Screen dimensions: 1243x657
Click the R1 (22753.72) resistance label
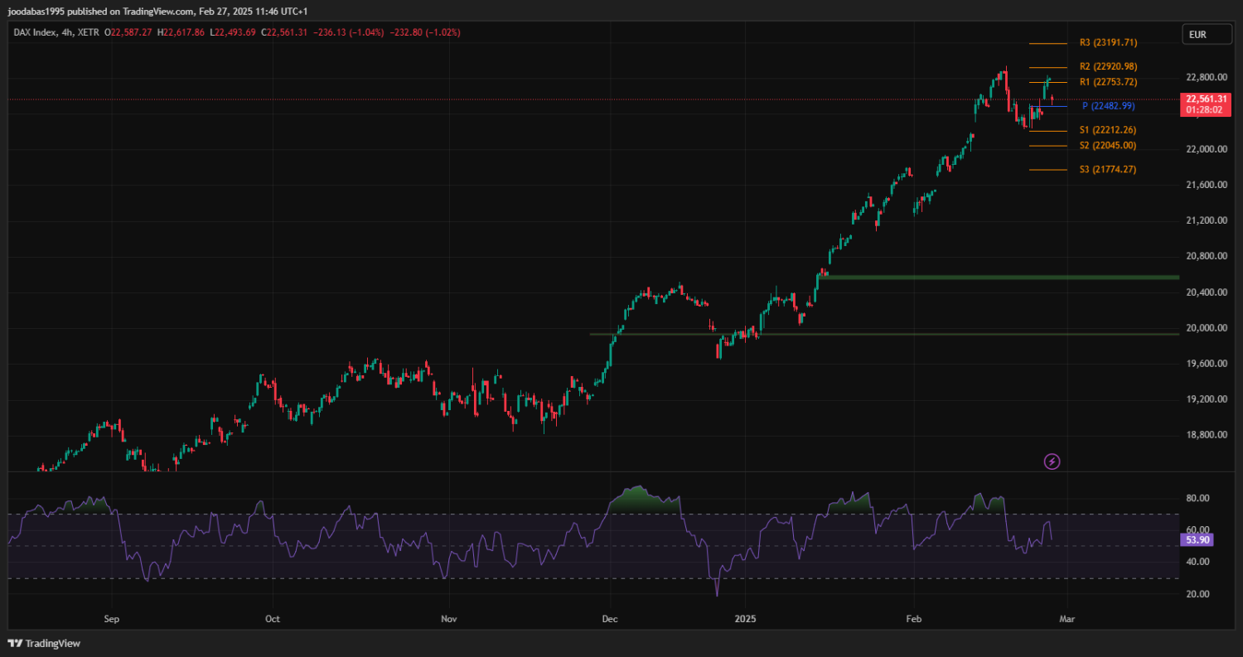1108,82
